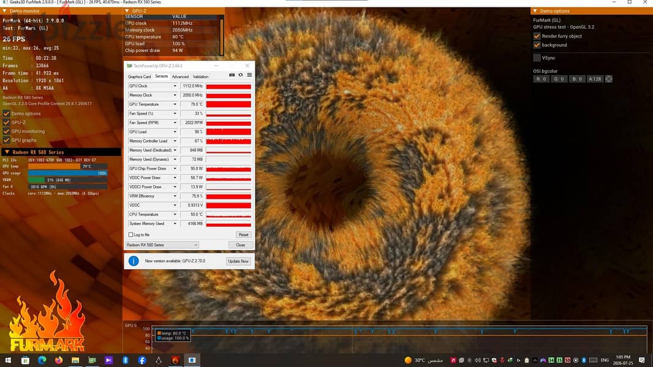Screen dimensions: 653x367
Task: Click Update Now button
Action: 238,261
